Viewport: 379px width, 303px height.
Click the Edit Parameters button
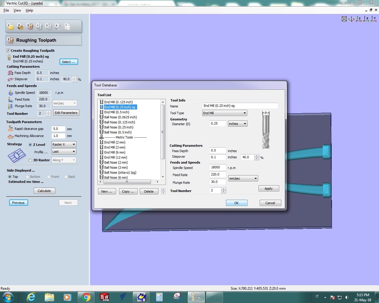pos(66,113)
